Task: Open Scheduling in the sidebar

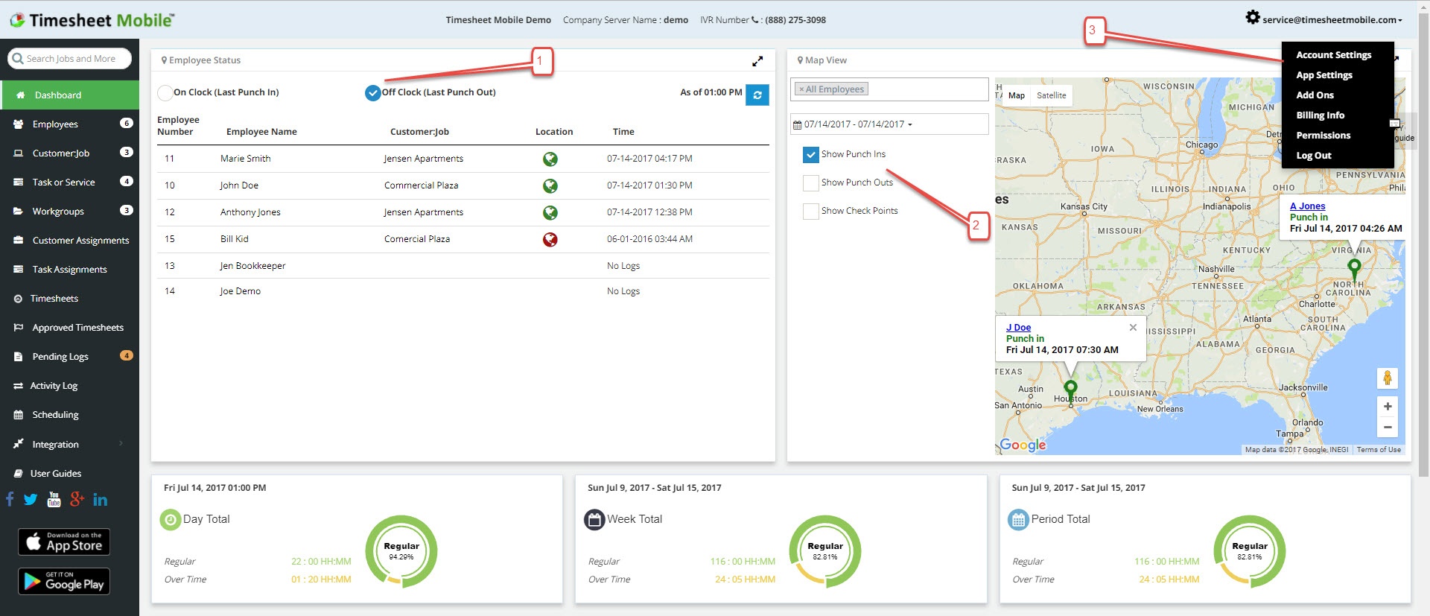Action: click(69, 414)
